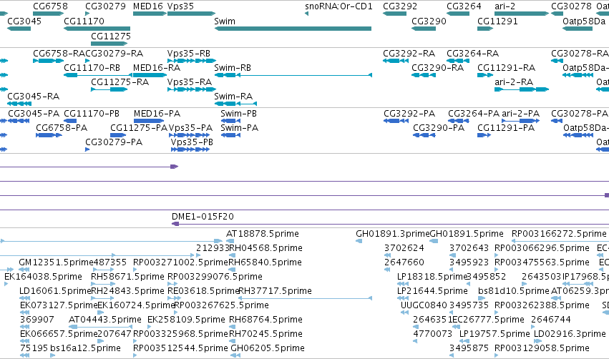Click the CG11291 gene label

pos(497,21)
